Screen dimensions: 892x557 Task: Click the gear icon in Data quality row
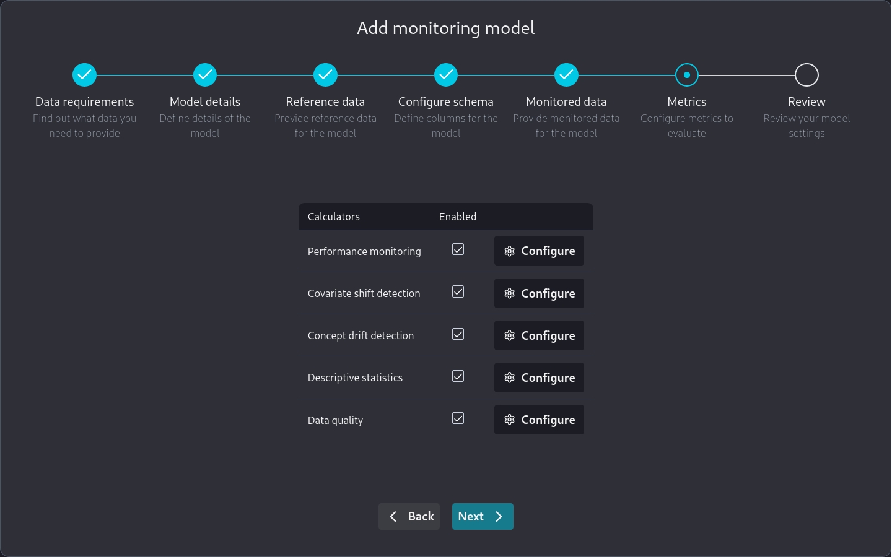(509, 420)
